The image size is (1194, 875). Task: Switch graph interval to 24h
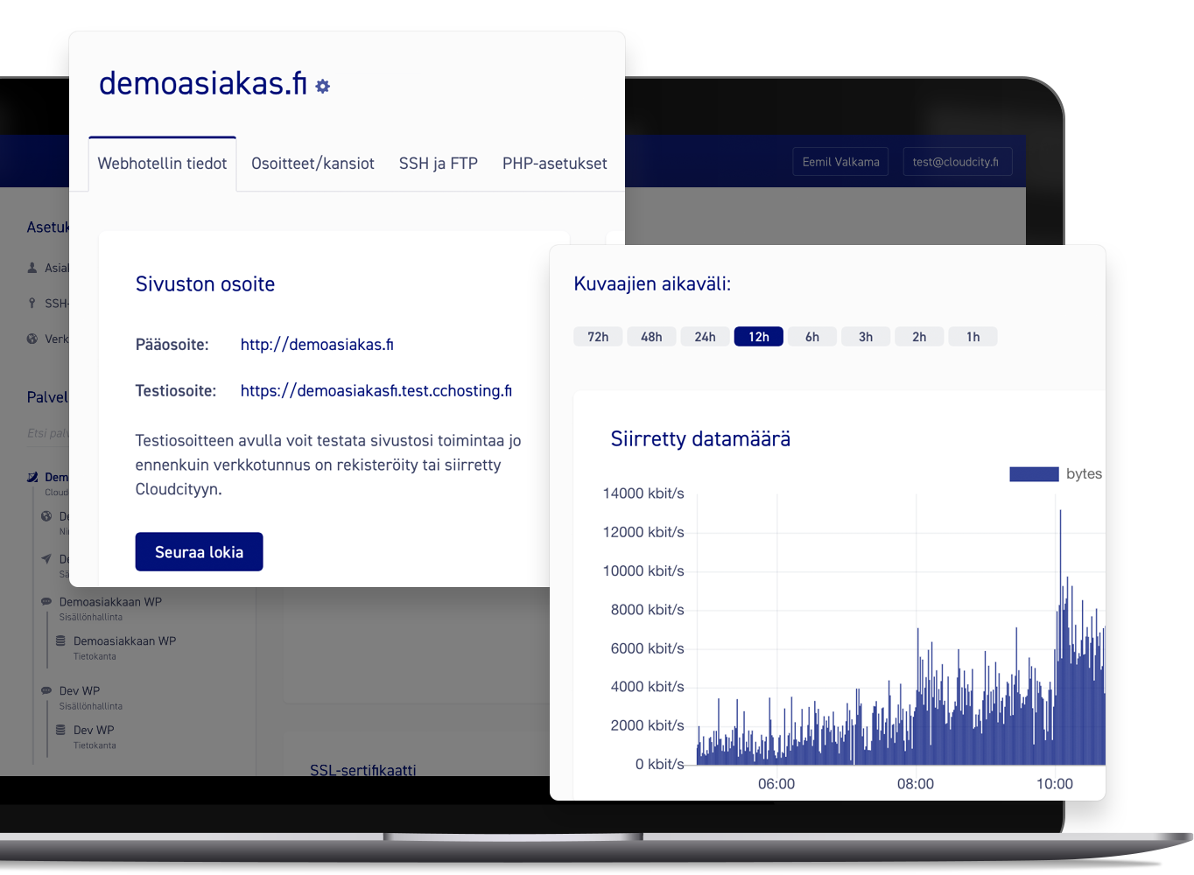tap(705, 337)
